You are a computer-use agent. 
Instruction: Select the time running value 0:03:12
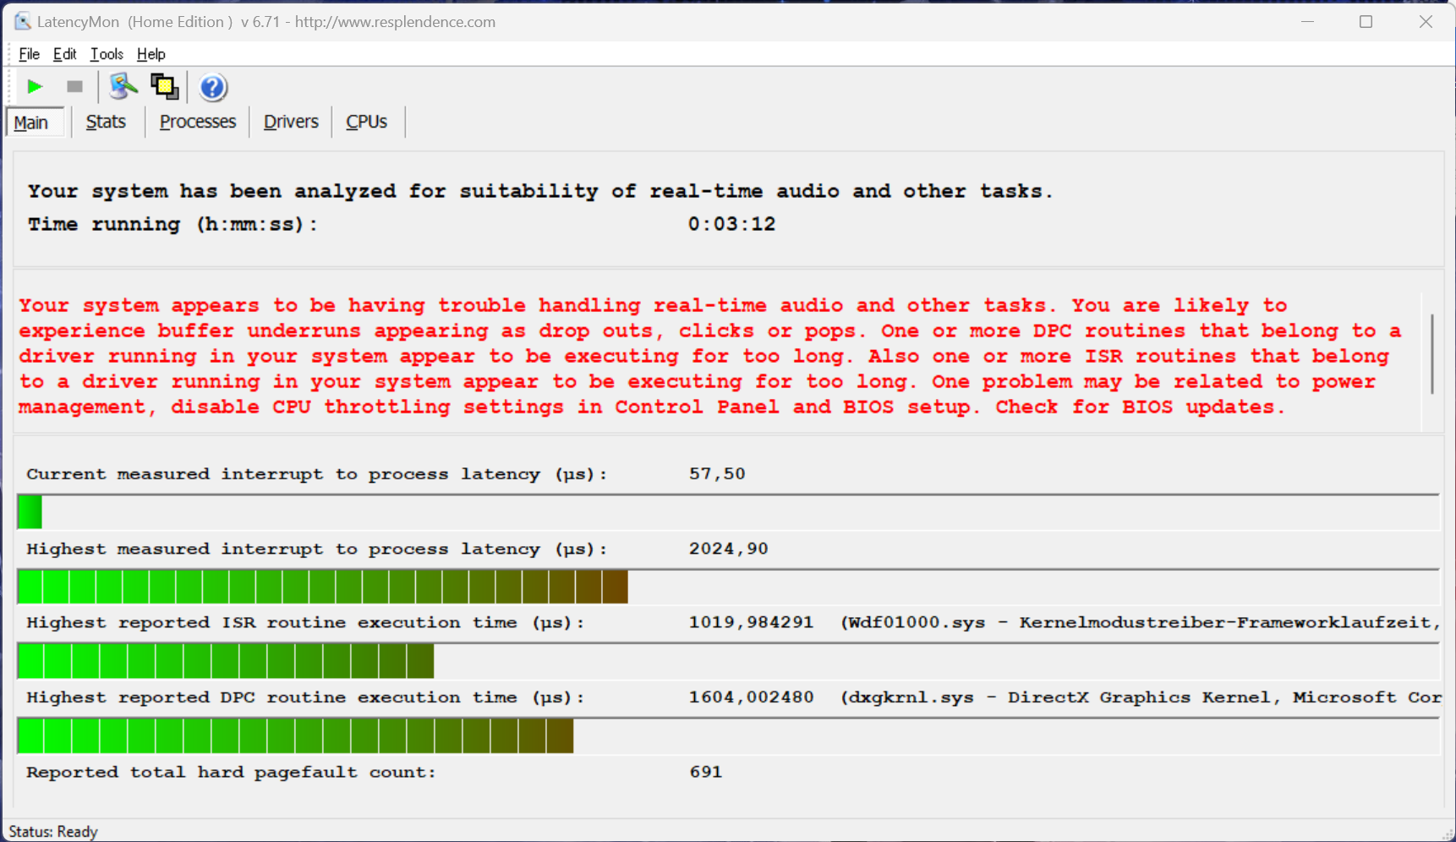tap(731, 224)
